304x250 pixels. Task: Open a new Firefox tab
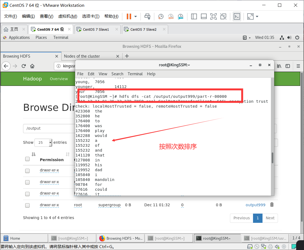tap(127, 56)
